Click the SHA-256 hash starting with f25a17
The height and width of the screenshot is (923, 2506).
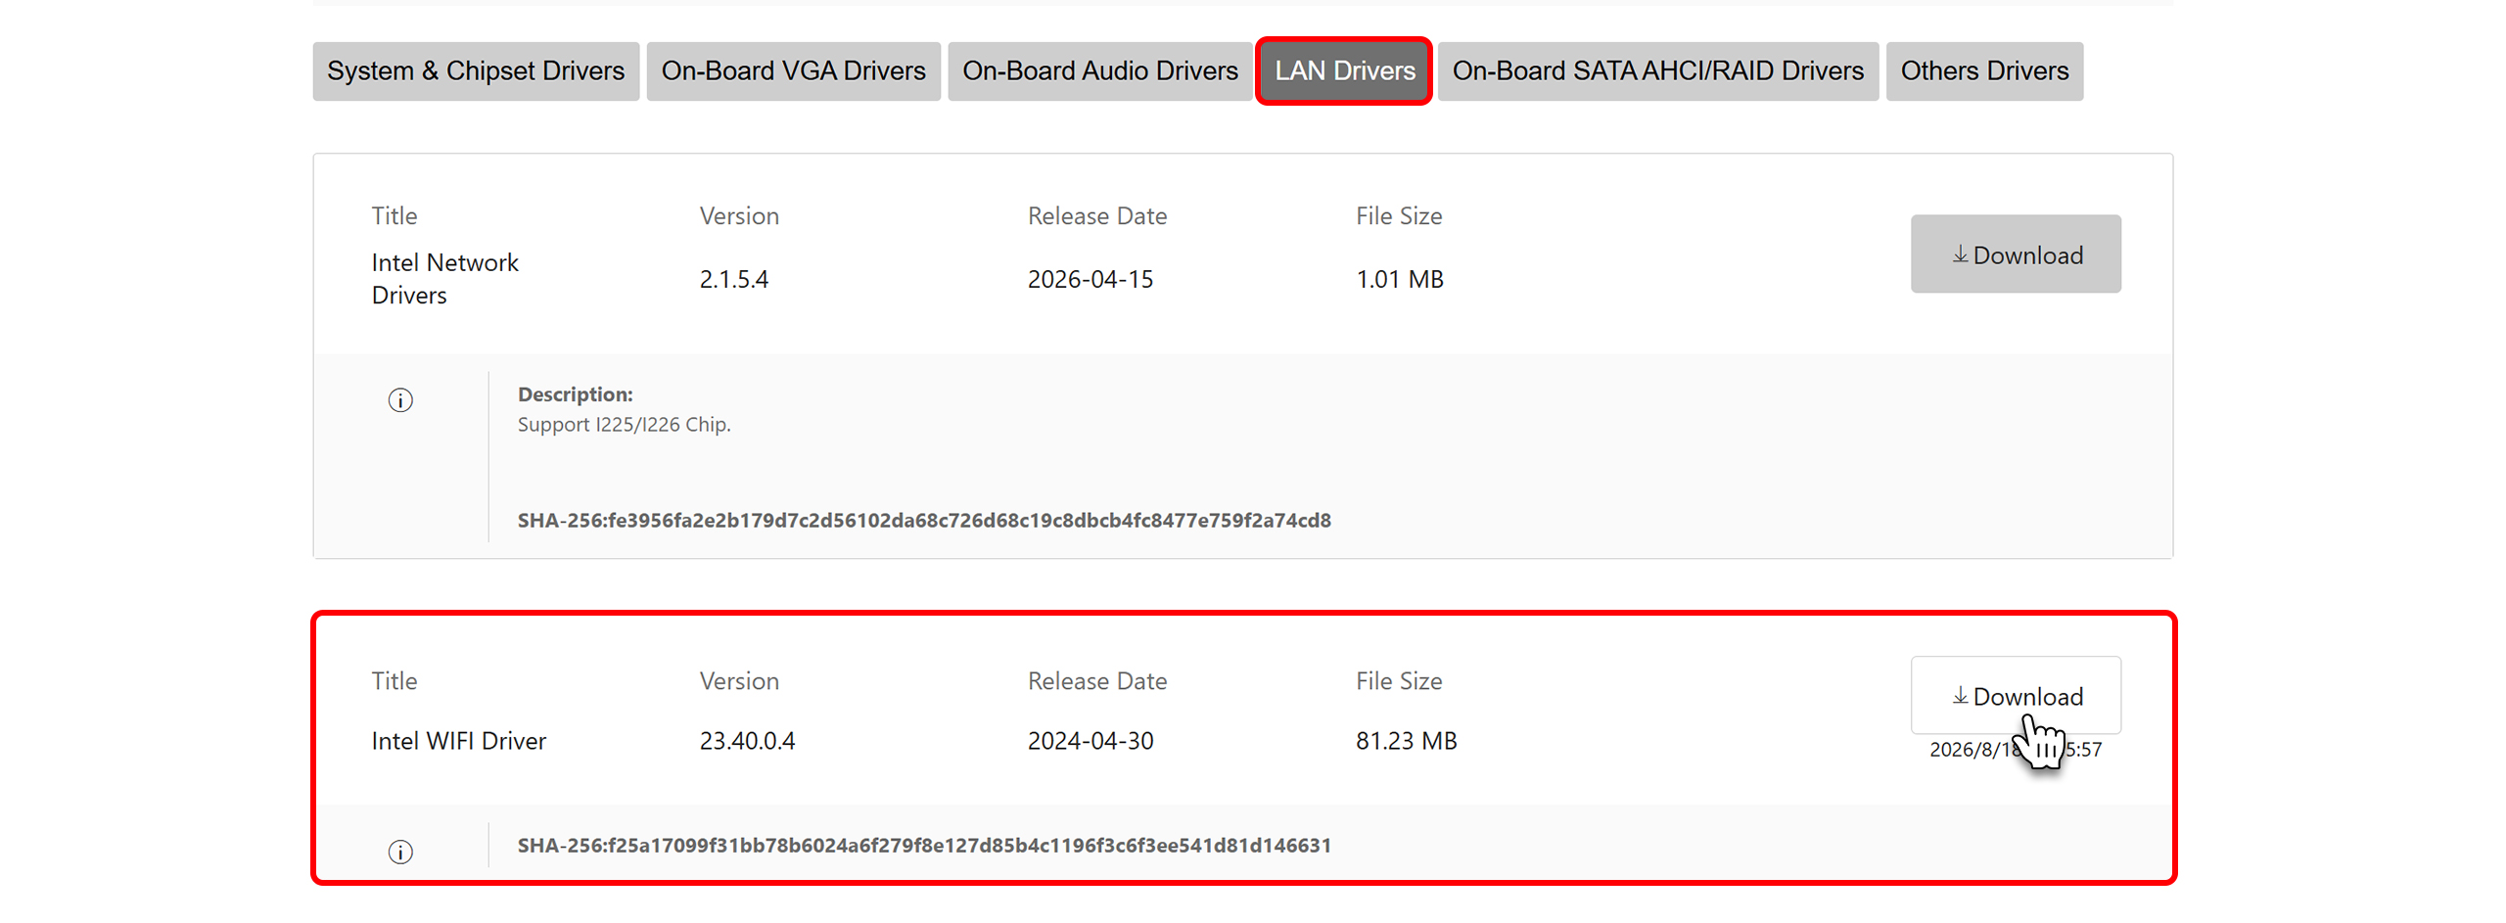point(924,846)
